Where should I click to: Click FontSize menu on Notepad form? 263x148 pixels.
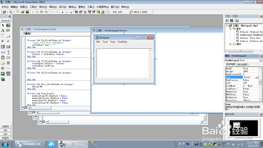click(123, 42)
